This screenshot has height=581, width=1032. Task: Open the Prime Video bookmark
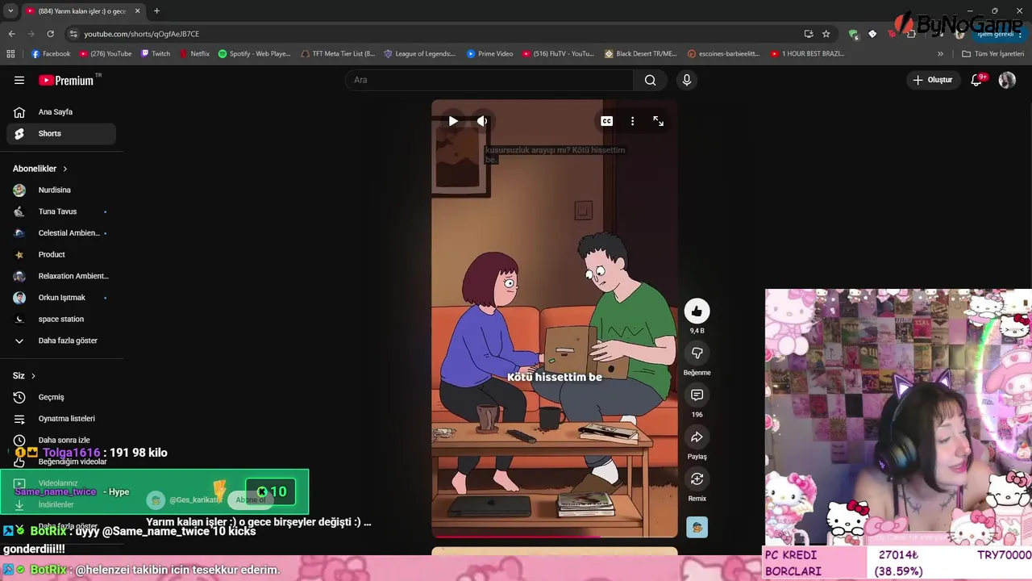(489, 54)
